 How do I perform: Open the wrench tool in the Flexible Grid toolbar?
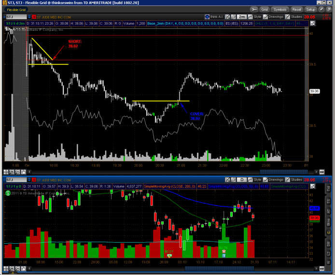[x=254, y=10]
